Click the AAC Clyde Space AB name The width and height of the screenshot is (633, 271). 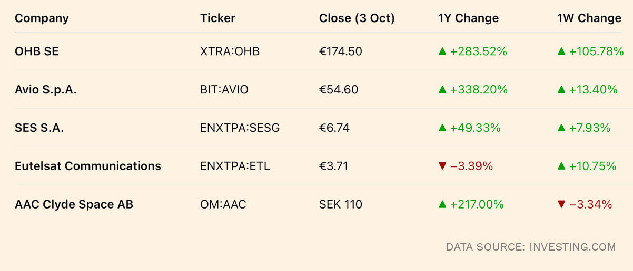(74, 205)
